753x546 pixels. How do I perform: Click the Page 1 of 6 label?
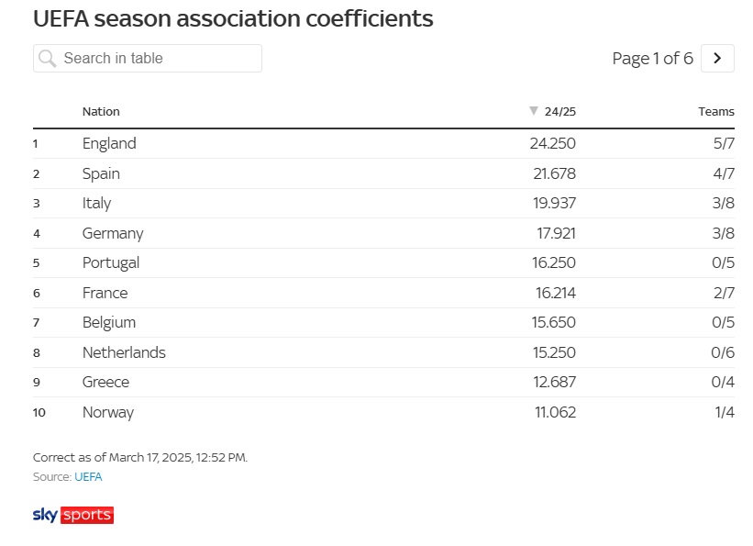click(x=652, y=59)
